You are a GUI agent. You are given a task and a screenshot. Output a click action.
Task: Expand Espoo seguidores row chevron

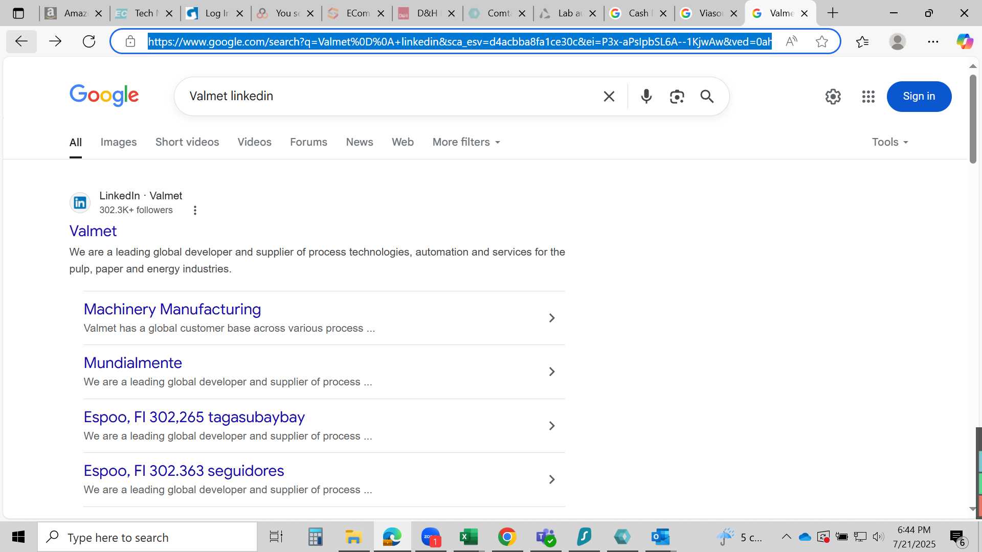click(x=552, y=479)
